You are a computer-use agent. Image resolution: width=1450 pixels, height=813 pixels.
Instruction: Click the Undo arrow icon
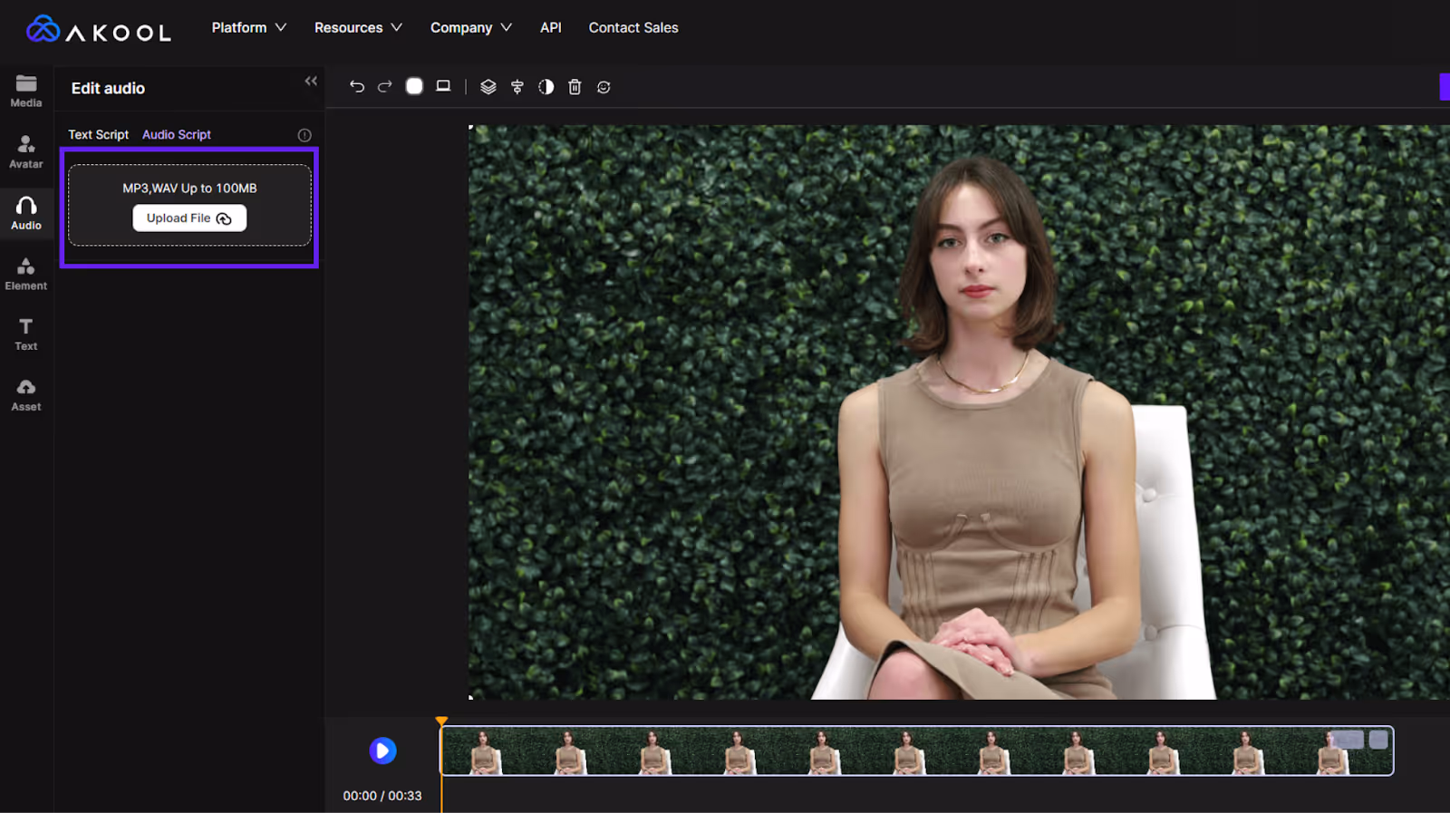(357, 87)
